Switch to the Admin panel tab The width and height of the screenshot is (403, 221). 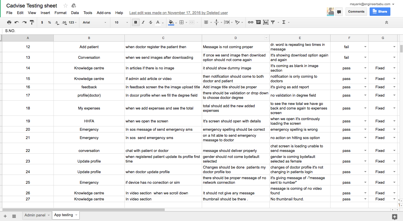click(34, 215)
